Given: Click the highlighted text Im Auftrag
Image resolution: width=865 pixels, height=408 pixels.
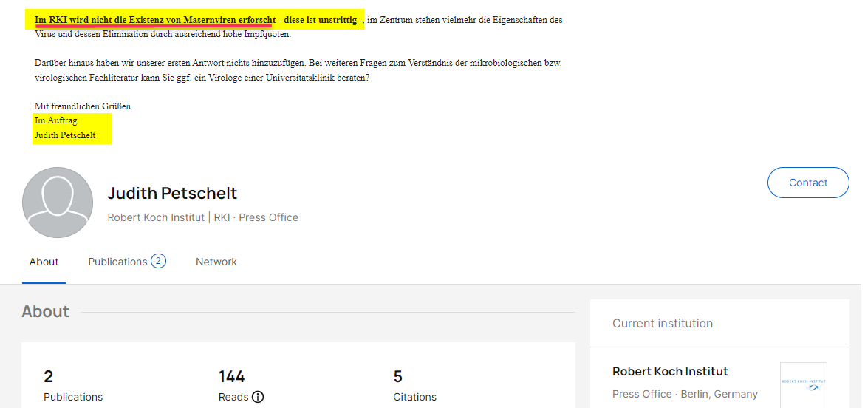Looking at the screenshot, I should pos(55,120).
